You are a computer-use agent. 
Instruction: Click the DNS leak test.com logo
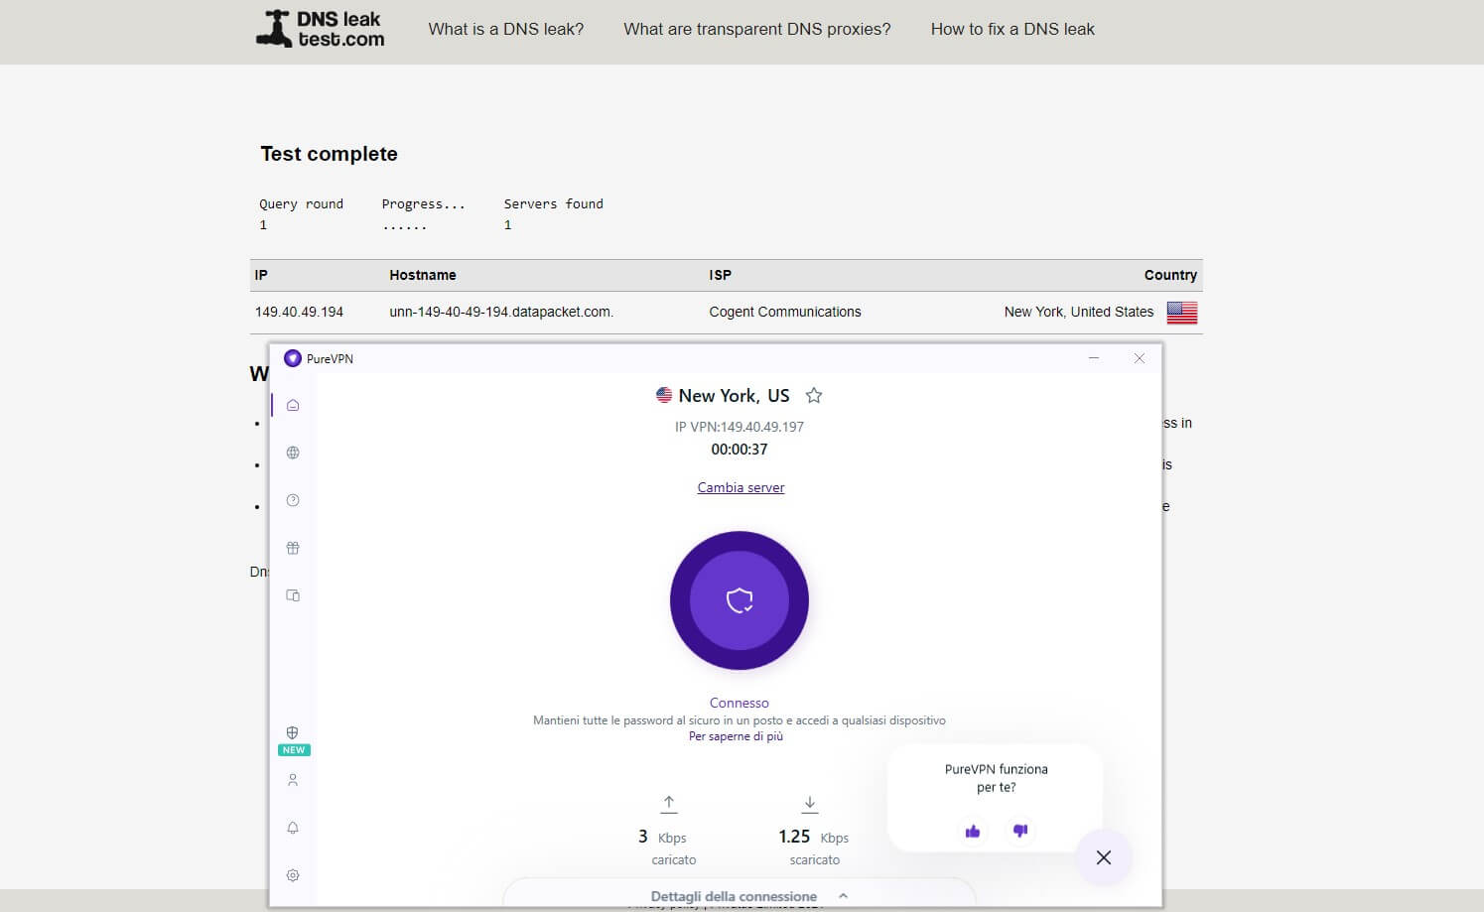click(321, 29)
